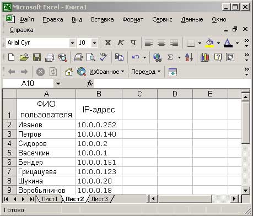
Task: Apply the yellow fill color bucket
Action: point(209,43)
